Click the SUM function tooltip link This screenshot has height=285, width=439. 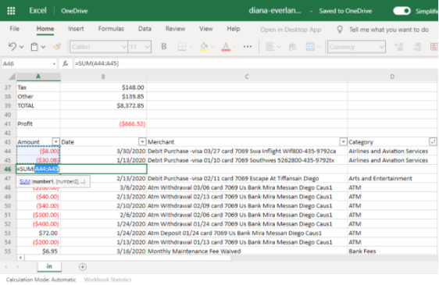pos(25,182)
